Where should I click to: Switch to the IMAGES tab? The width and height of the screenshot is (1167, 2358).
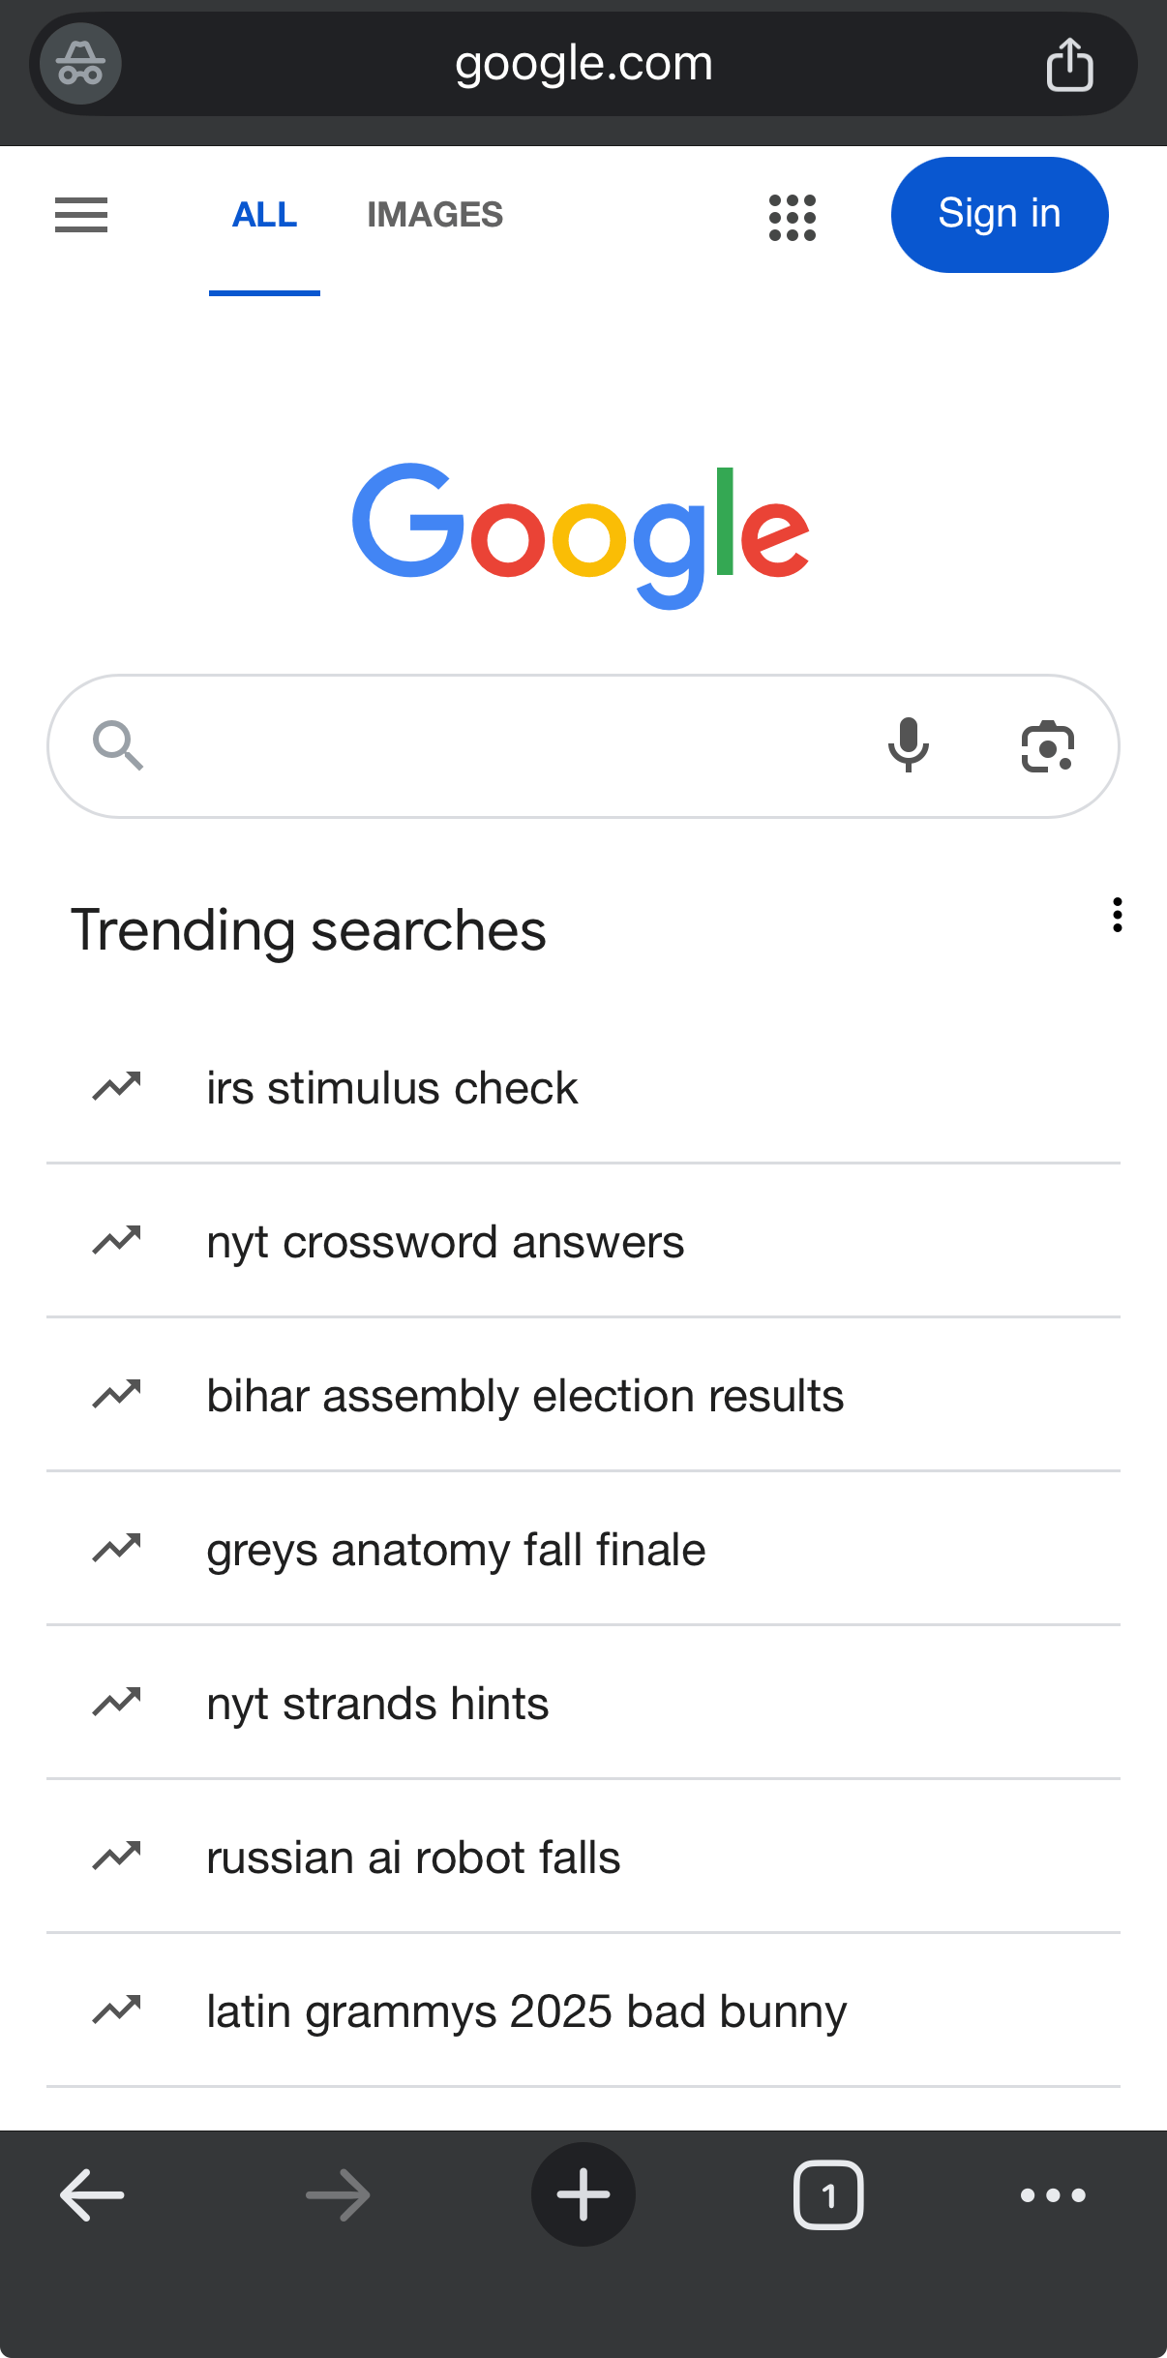click(x=434, y=215)
